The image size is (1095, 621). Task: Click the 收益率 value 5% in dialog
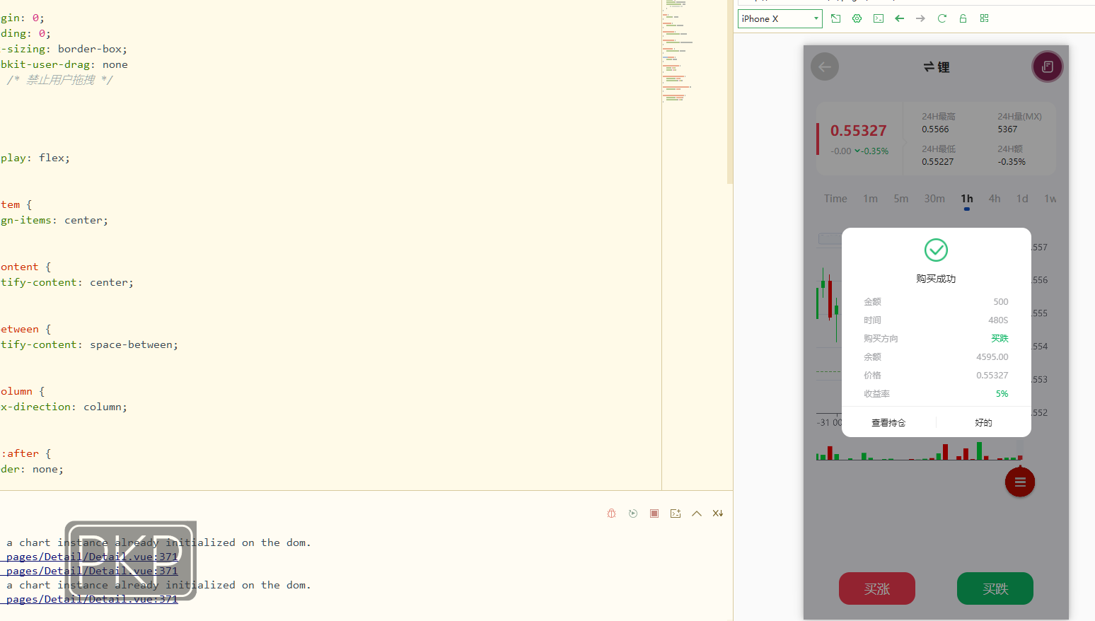(x=1002, y=394)
